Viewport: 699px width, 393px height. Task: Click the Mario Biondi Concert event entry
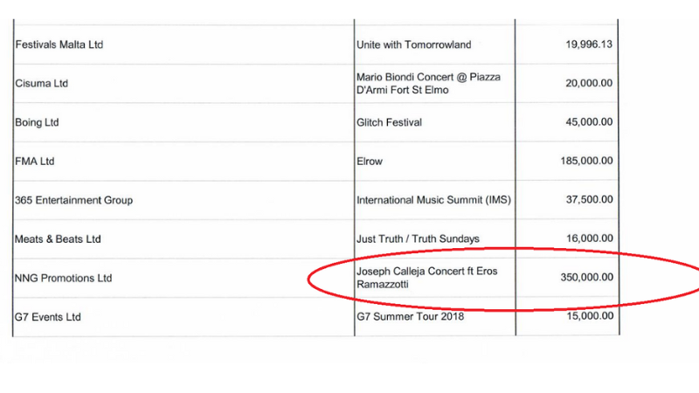428,84
